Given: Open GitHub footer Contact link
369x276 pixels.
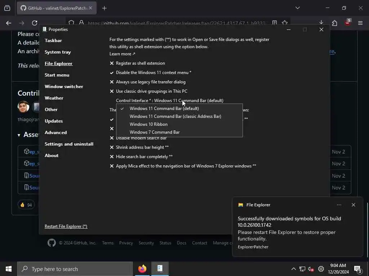Looking at the screenshot, I should click(x=200, y=243).
